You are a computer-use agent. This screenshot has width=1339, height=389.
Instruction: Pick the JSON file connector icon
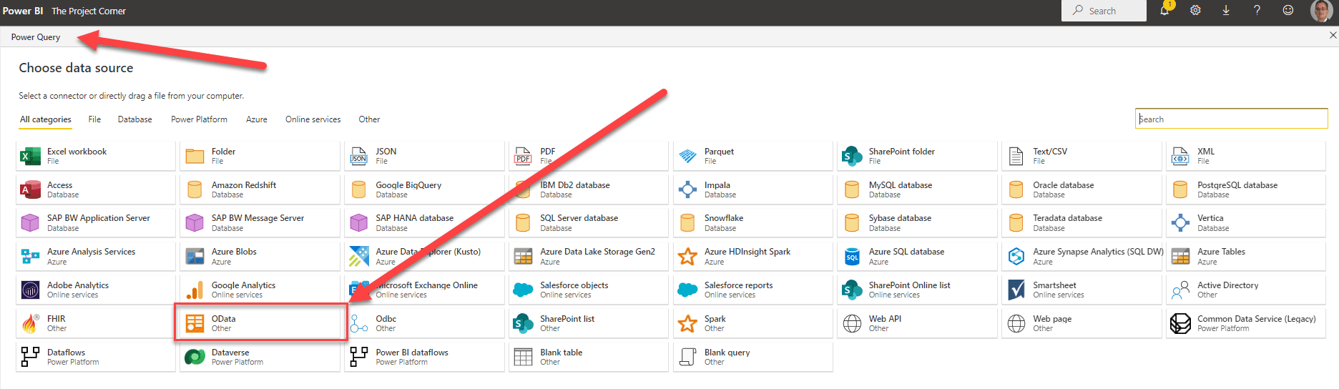[x=359, y=156]
